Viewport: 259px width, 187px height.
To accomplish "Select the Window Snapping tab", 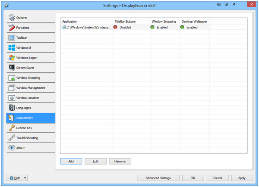I will (x=31, y=78).
